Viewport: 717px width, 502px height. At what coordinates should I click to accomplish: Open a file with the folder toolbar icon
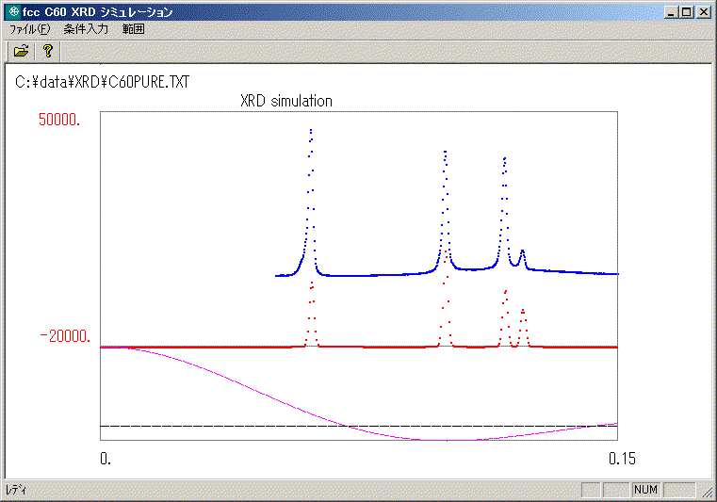coord(21,51)
